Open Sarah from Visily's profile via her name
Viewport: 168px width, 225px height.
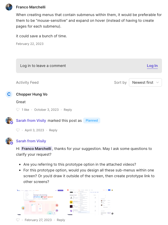(x=31, y=141)
